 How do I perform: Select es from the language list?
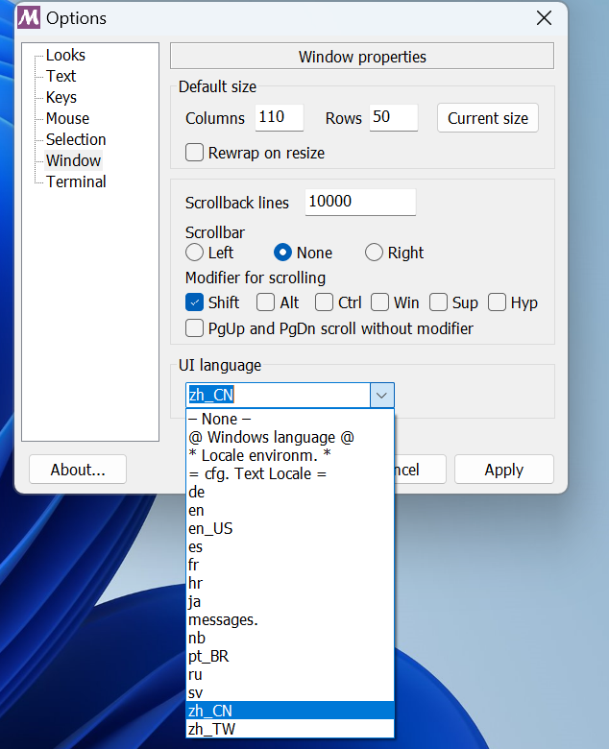(x=290, y=546)
